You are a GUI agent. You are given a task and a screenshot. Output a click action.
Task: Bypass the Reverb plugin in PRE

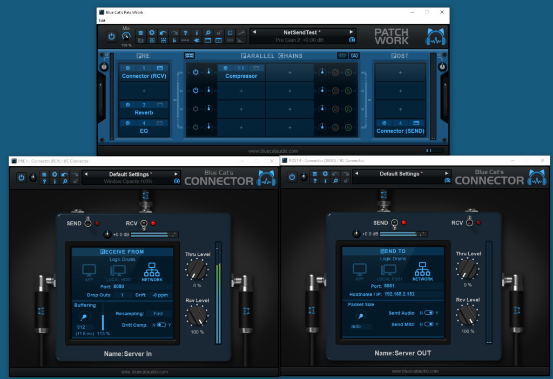pyautogui.click(x=127, y=105)
